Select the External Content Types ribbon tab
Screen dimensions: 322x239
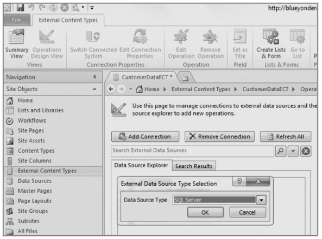point(68,20)
